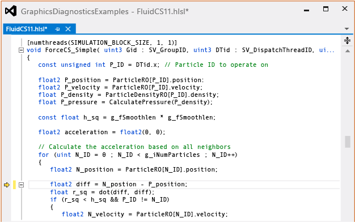The height and width of the screenshot is (222, 355).
Task: Maximize the Visual Studio window
Action: 326,9
